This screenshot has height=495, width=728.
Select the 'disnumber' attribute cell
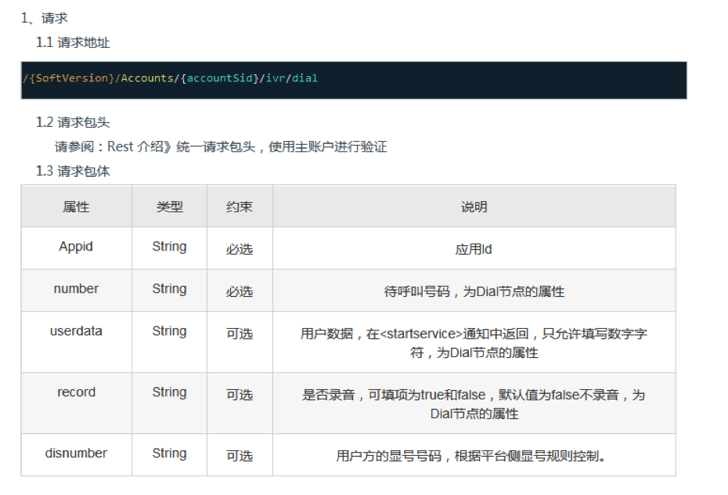(x=76, y=453)
